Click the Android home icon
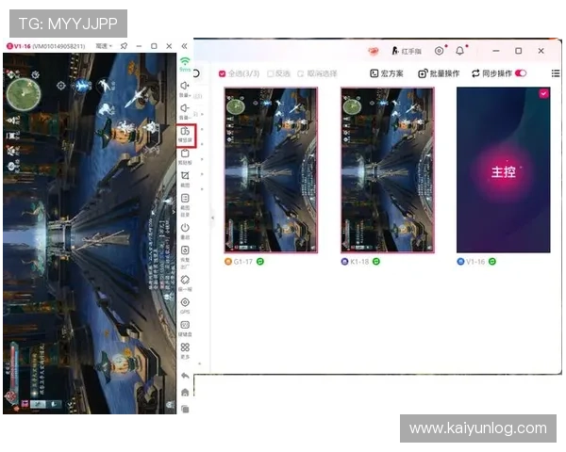Screen dimensions: 566x452 pyautogui.click(x=185, y=392)
